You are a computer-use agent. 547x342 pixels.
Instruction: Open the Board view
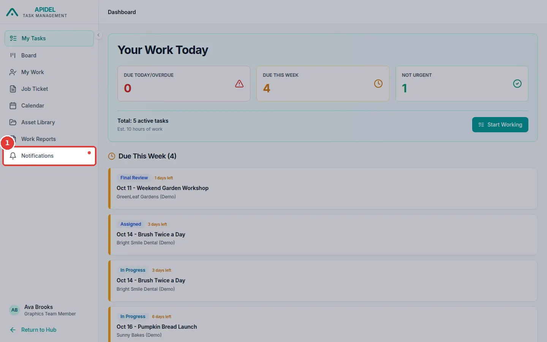coord(49,55)
